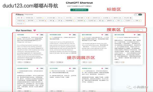This screenshot has width=153, height=92.
Task: Click heart icon on 提示词生成器 card
Action: coord(135,35)
